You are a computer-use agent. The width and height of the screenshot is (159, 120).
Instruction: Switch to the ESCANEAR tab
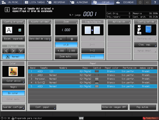(x=125, y=2)
